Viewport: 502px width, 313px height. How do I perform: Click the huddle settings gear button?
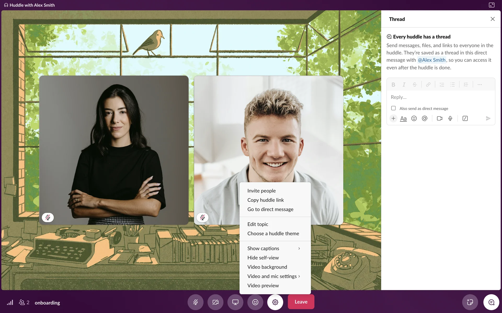tap(275, 302)
